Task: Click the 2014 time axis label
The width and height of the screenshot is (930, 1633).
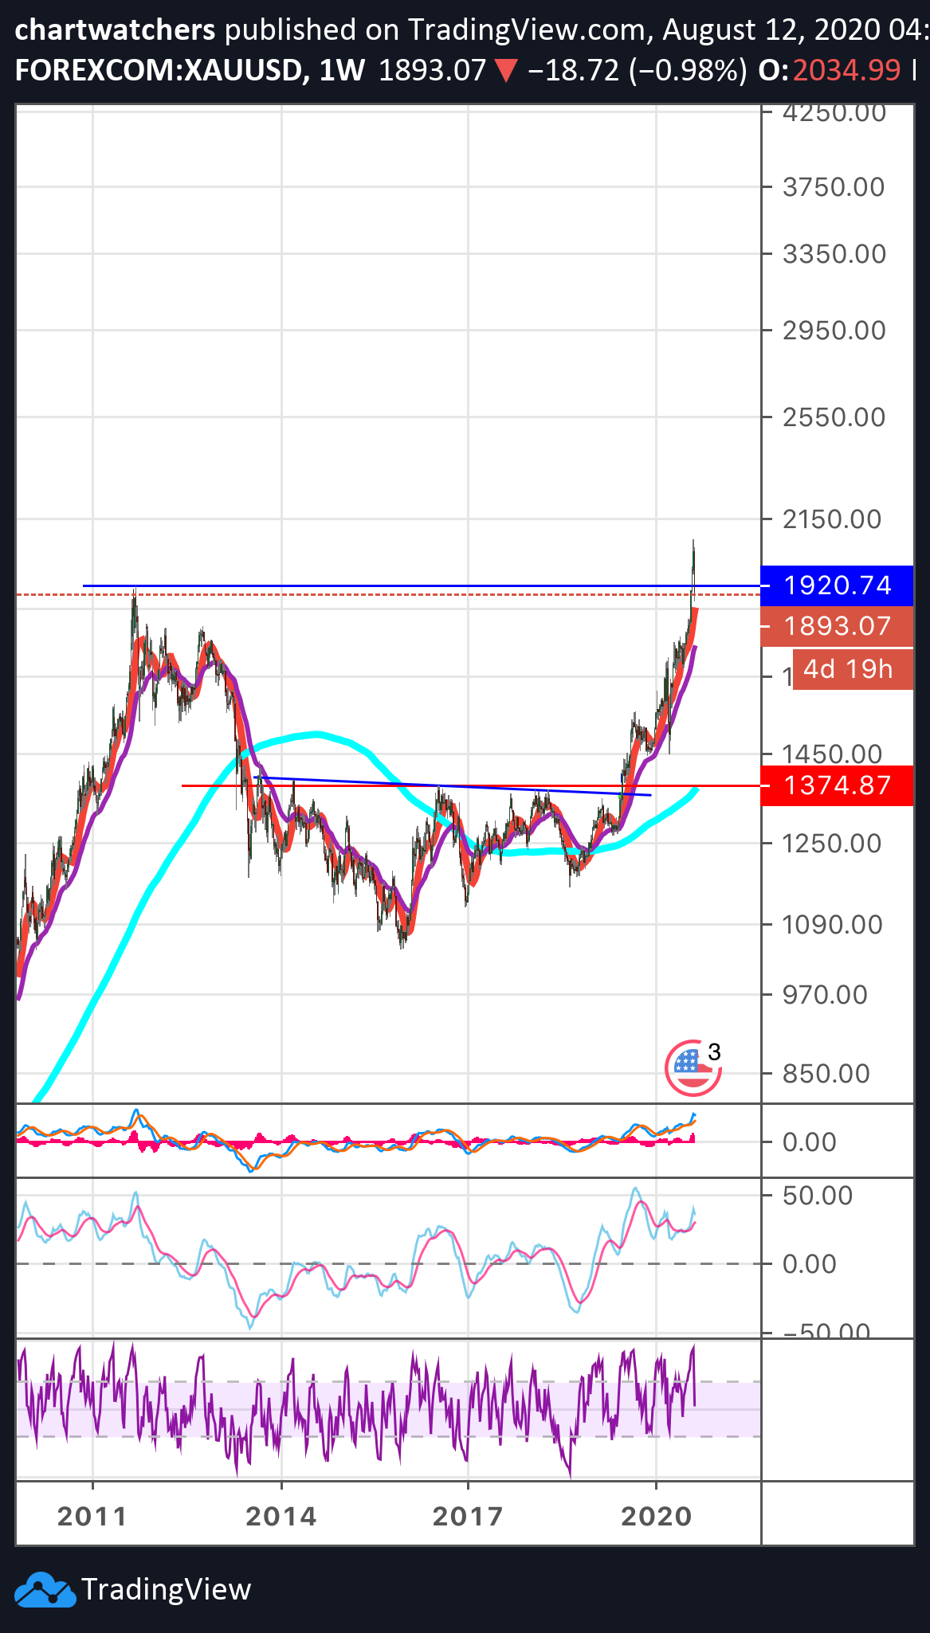Action: click(x=281, y=1516)
